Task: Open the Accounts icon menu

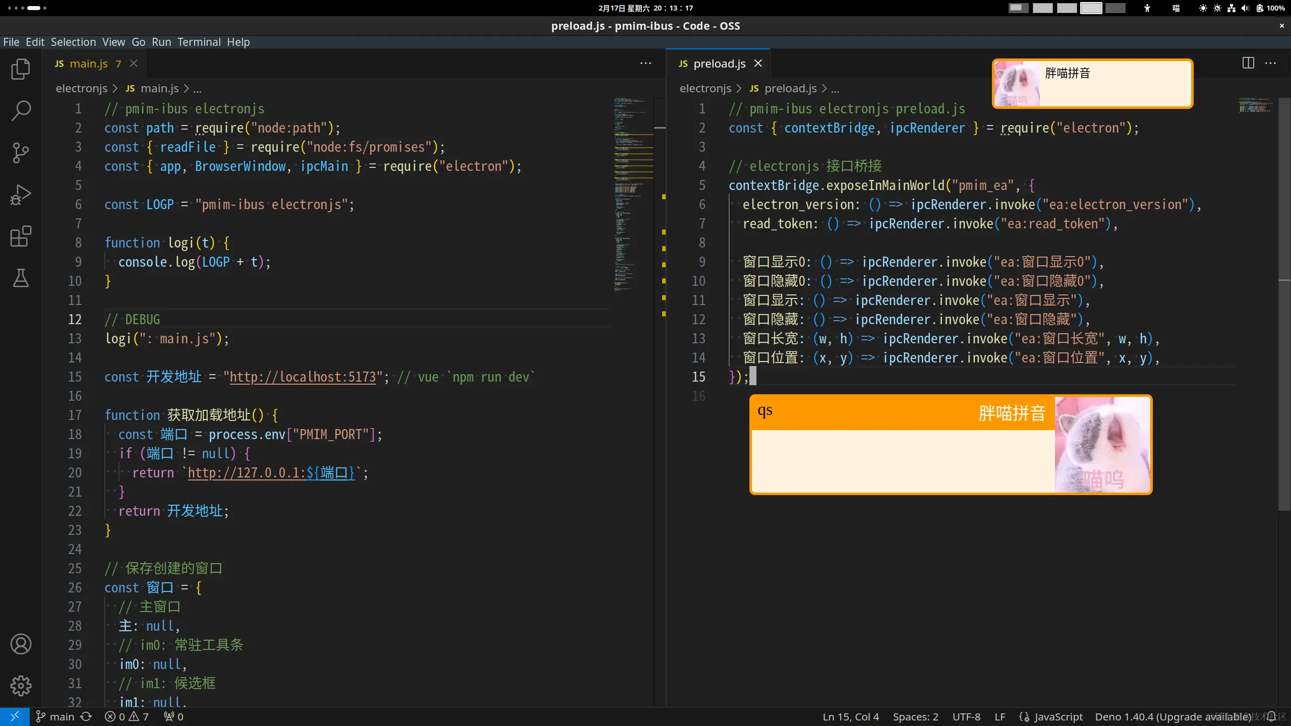Action: click(x=21, y=644)
